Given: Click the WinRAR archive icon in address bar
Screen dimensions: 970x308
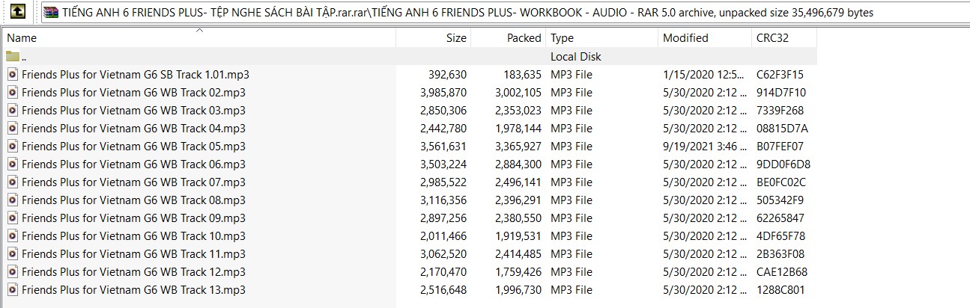Looking at the screenshot, I should pos(51,12).
